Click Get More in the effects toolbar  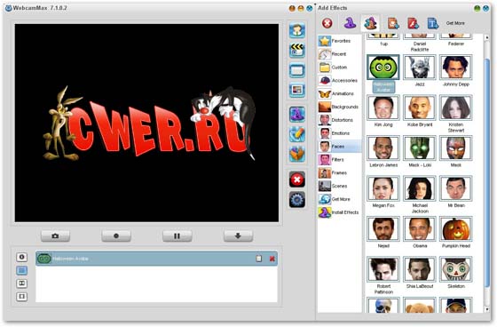[x=455, y=23]
